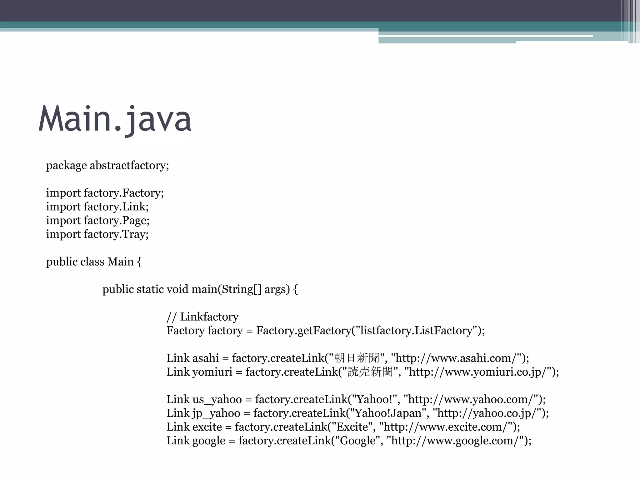Select the "public static void main" line

(x=200, y=289)
